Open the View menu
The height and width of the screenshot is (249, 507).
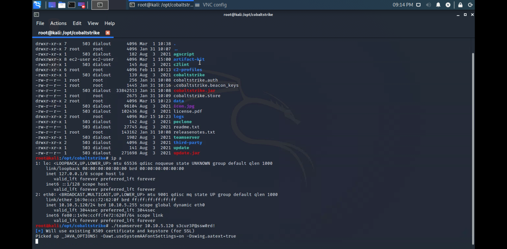pos(93,23)
